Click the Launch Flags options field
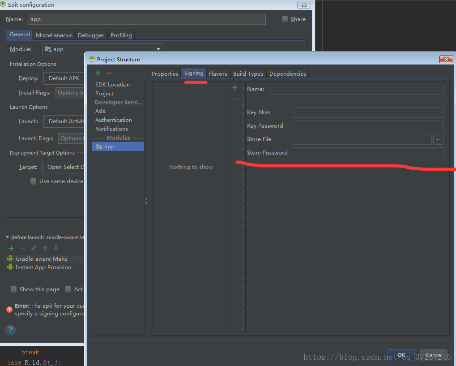 71,138
